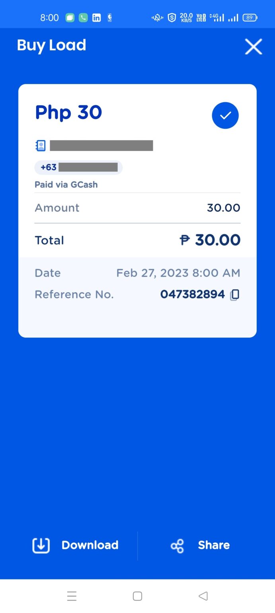Copy the reference number 047382894
This screenshot has height=613, width=275.
[x=235, y=294]
